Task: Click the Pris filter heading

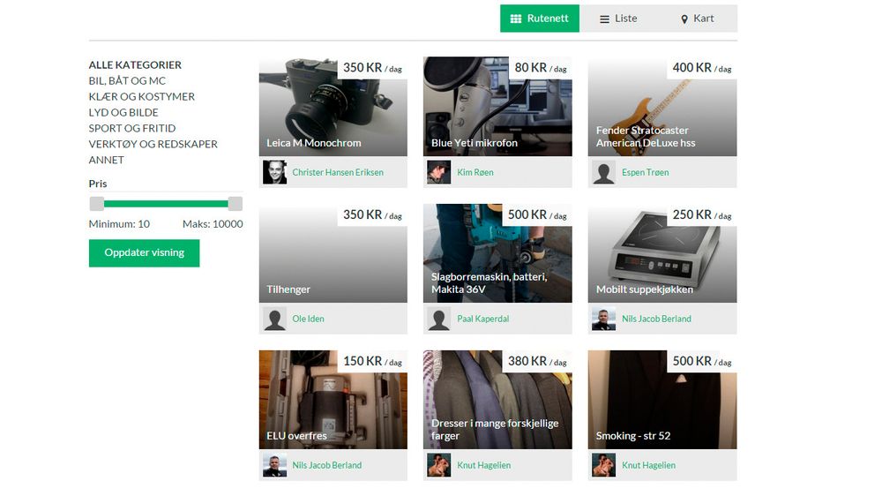Action: coord(98,184)
